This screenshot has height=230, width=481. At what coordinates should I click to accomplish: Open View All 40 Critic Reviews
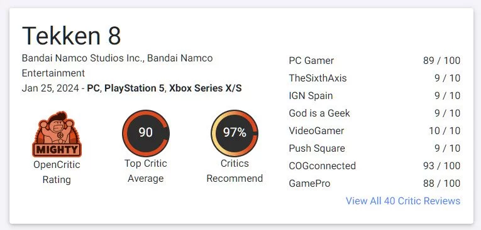[403, 201]
